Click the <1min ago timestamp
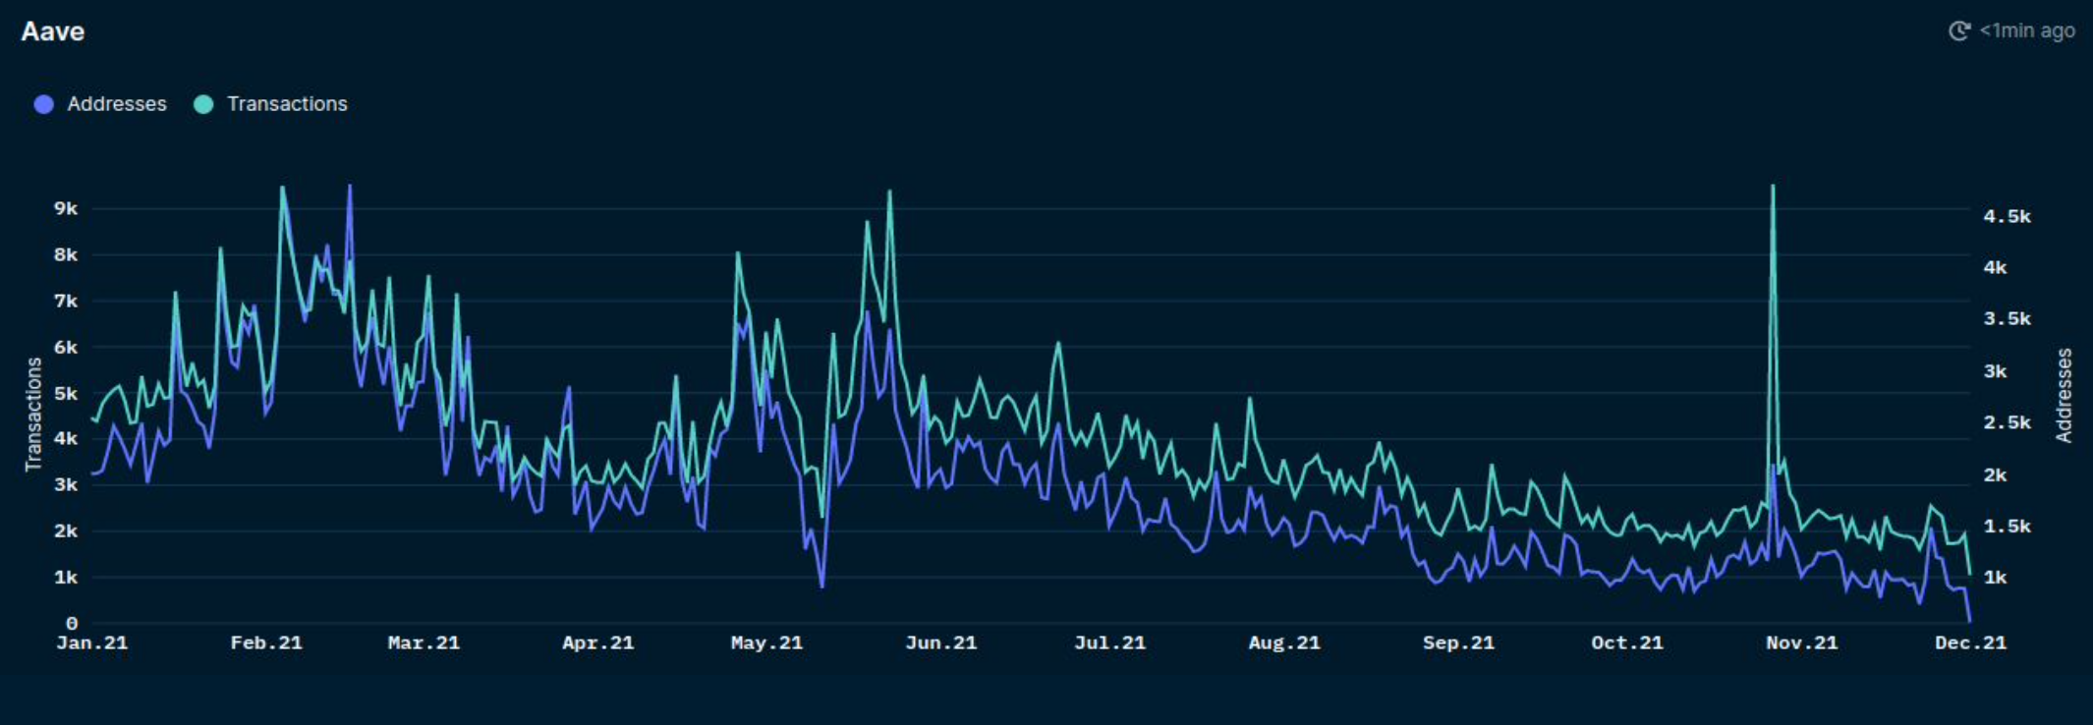This screenshot has width=2093, height=725. pos(2026,30)
